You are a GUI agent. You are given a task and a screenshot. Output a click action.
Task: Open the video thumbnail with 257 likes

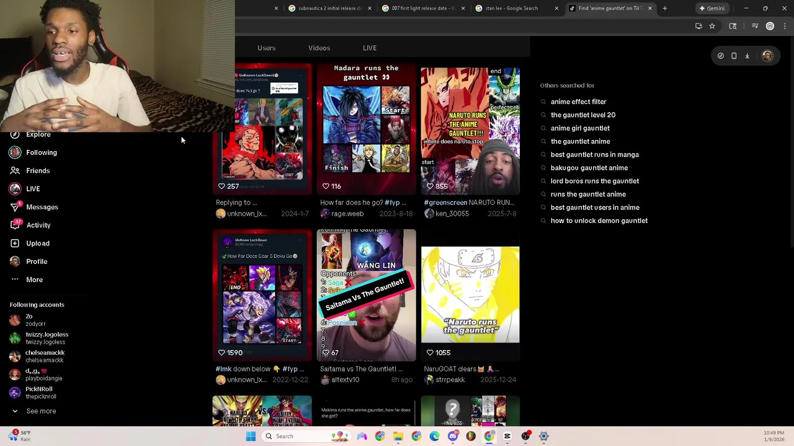(x=262, y=128)
